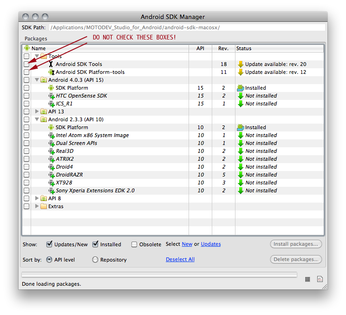Click the SDK Platform icon under API 15
The image size is (346, 315).
click(x=51, y=88)
